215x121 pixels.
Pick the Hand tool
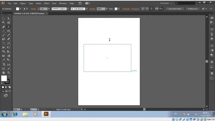click(x=4, y=73)
